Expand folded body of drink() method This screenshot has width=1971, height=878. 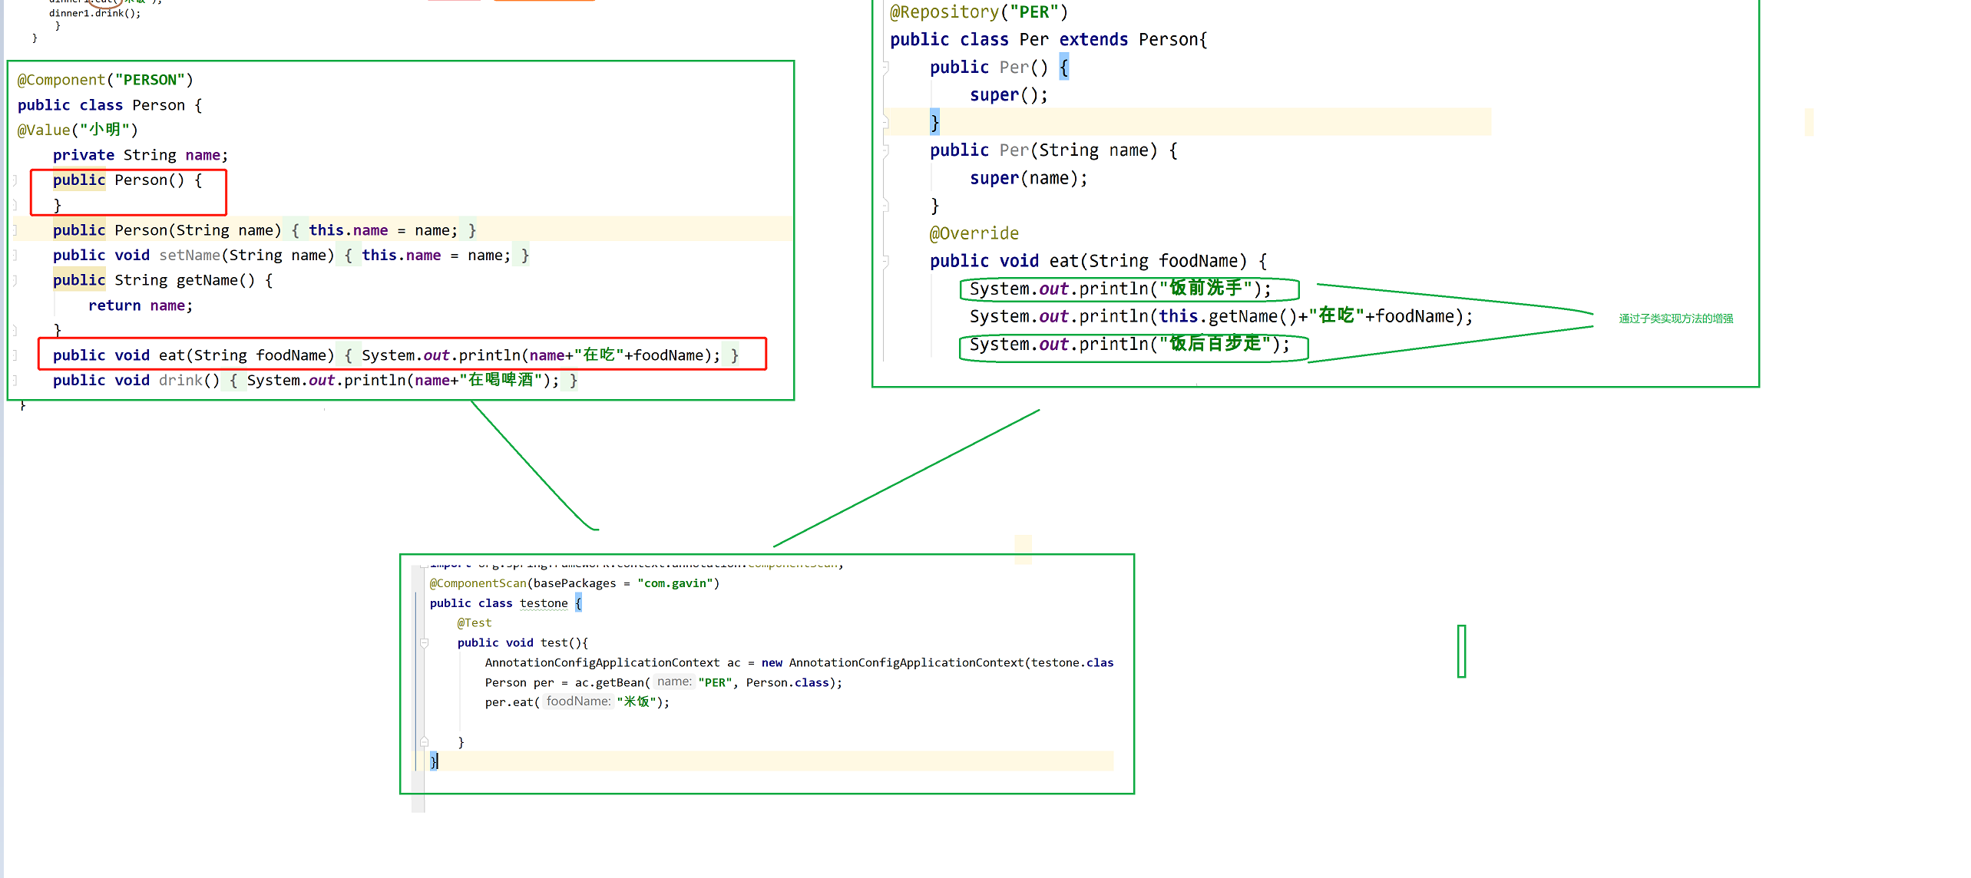pos(233,381)
